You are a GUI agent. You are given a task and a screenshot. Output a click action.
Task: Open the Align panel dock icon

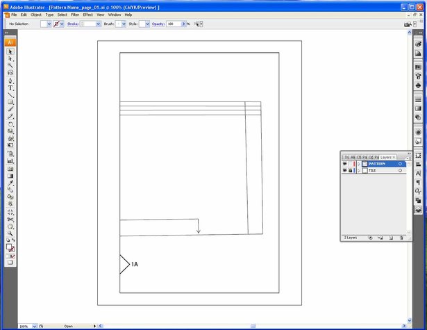[x=418, y=165]
